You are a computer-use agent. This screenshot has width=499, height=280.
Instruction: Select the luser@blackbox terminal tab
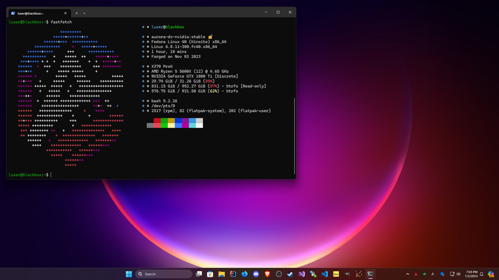36,13
